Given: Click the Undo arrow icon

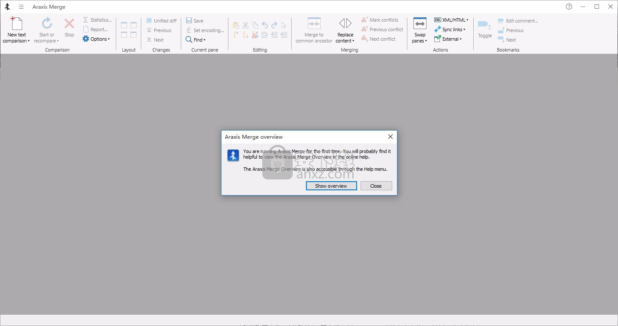Looking at the screenshot, I should click(x=265, y=25).
